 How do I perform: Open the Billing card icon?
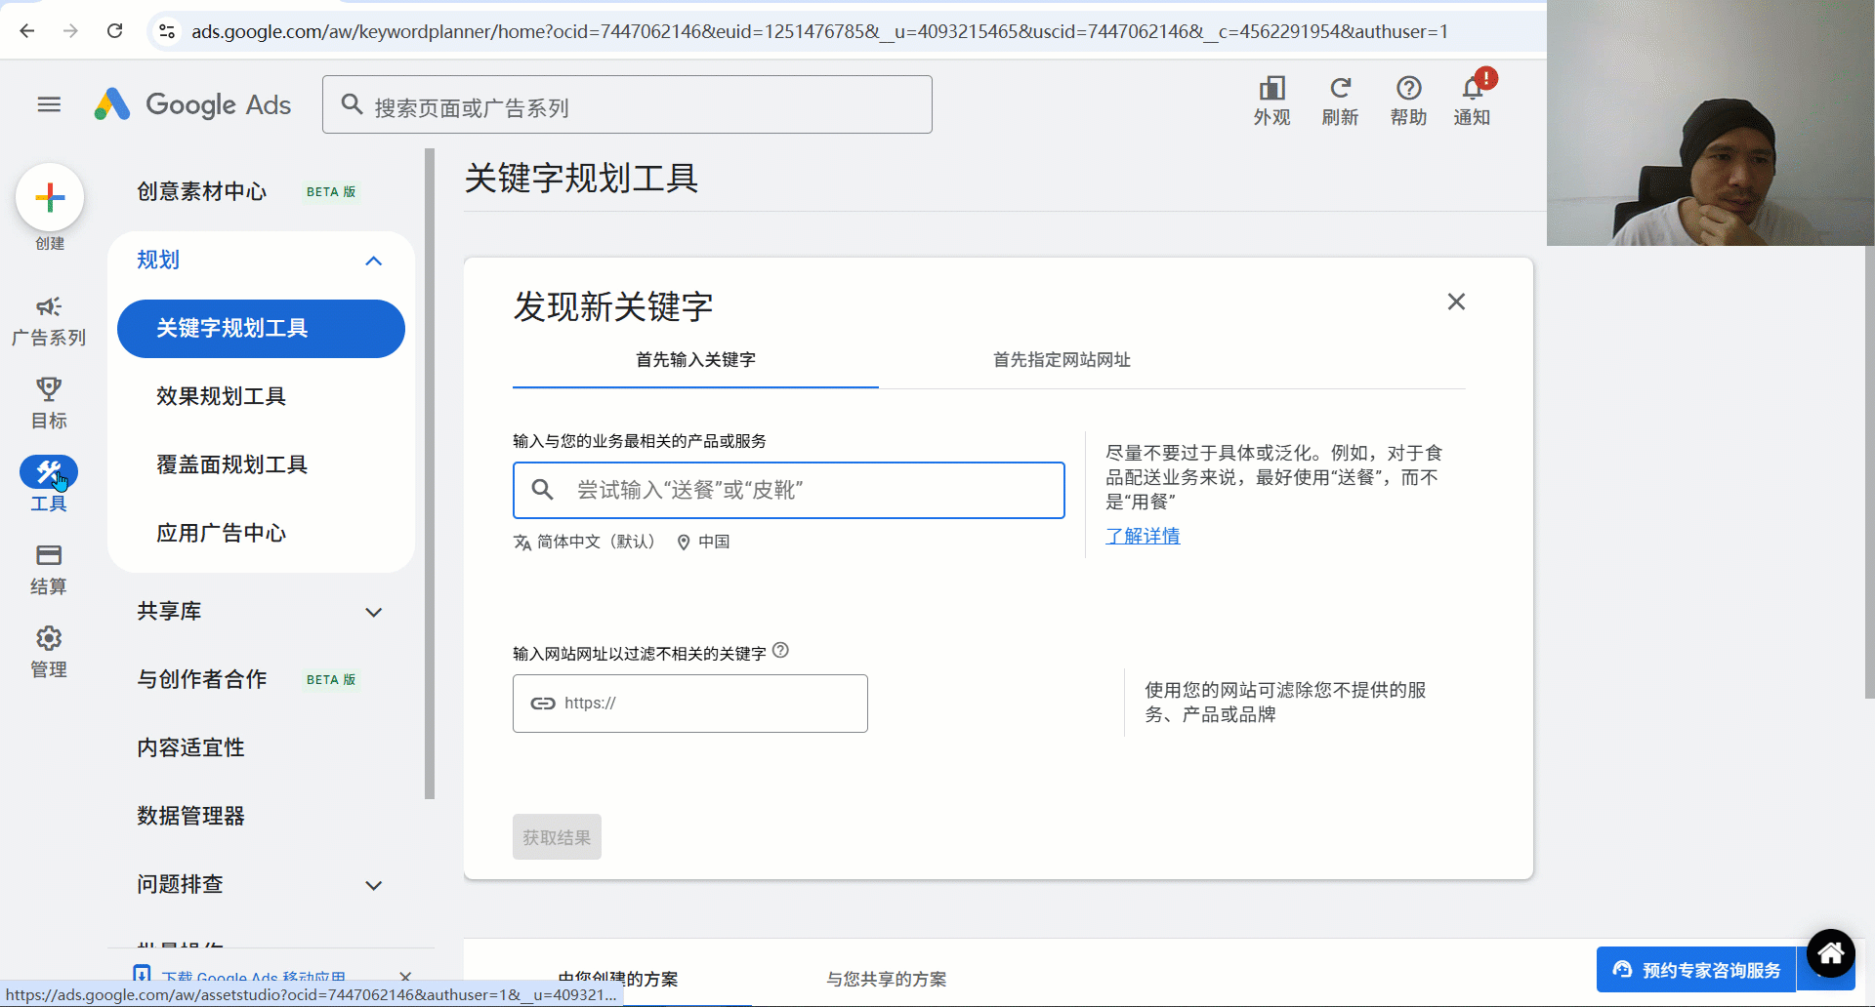(49, 556)
